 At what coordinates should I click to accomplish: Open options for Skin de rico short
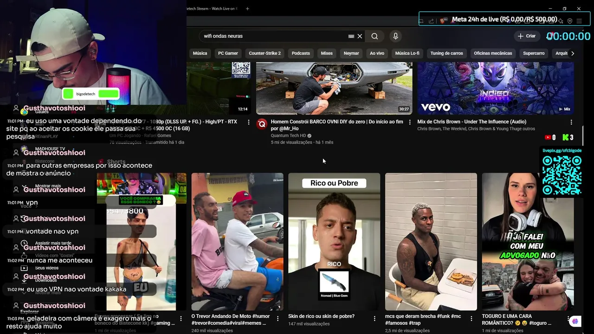[374, 318]
